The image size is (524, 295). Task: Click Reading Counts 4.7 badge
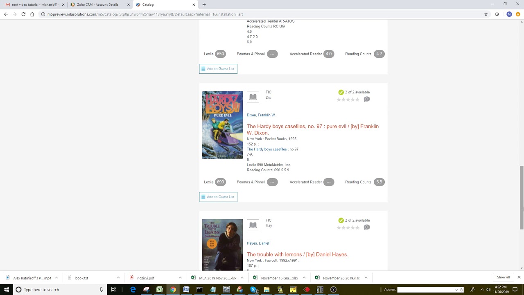pyautogui.click(x=379, y=54)
